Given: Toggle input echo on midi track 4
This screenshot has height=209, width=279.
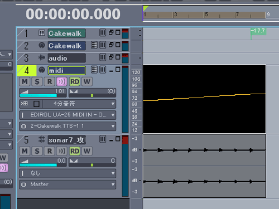Looking at the screenshot, I should coord(62,81).
